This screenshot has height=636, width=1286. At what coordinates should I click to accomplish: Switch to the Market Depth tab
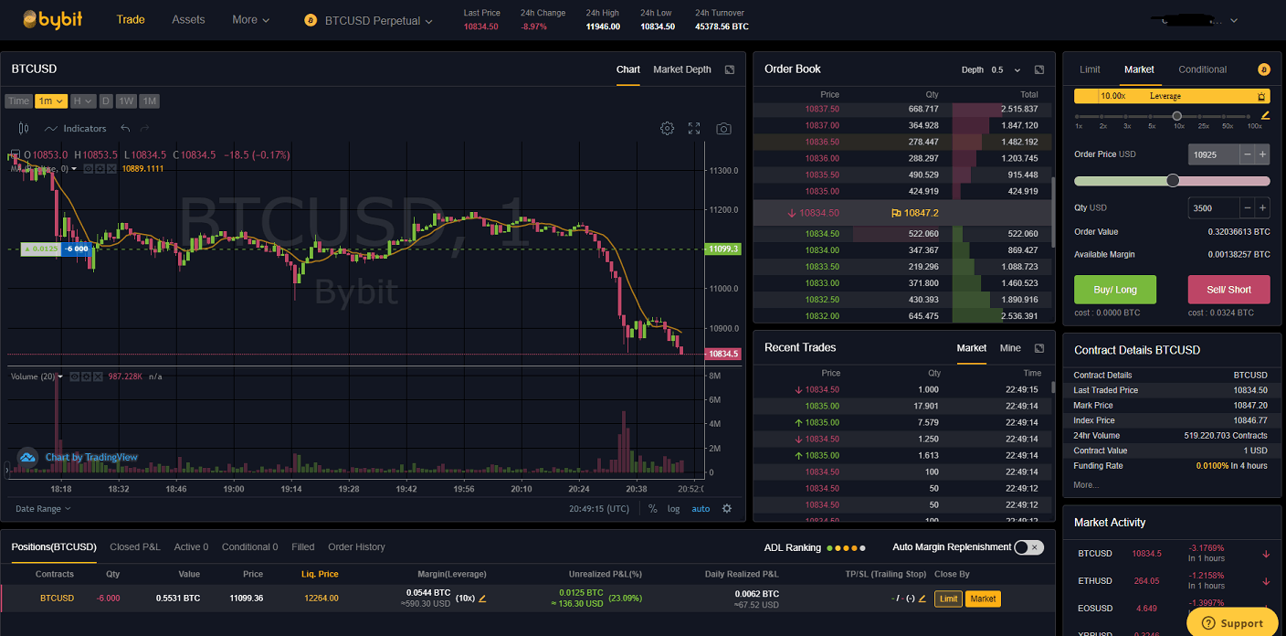tap(682, 69)
